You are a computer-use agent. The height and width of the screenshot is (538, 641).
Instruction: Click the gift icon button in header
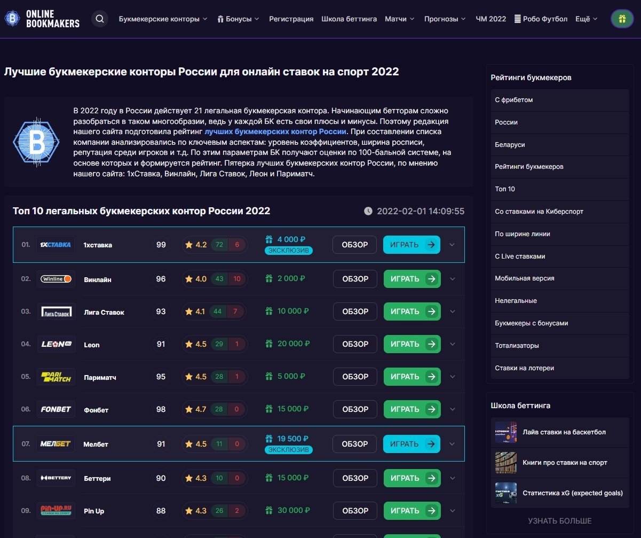click(x=622, y=19)
